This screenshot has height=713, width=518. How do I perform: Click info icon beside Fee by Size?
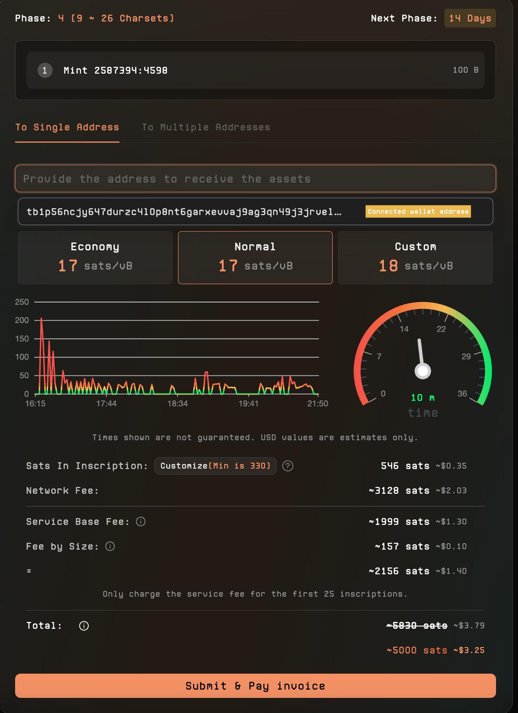click(110, 546)
